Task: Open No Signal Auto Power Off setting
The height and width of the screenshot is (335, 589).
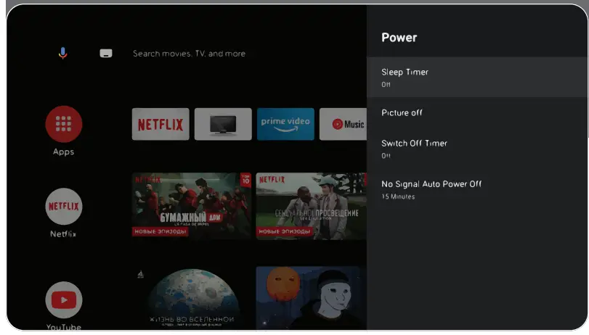Action: pos(477,189)
